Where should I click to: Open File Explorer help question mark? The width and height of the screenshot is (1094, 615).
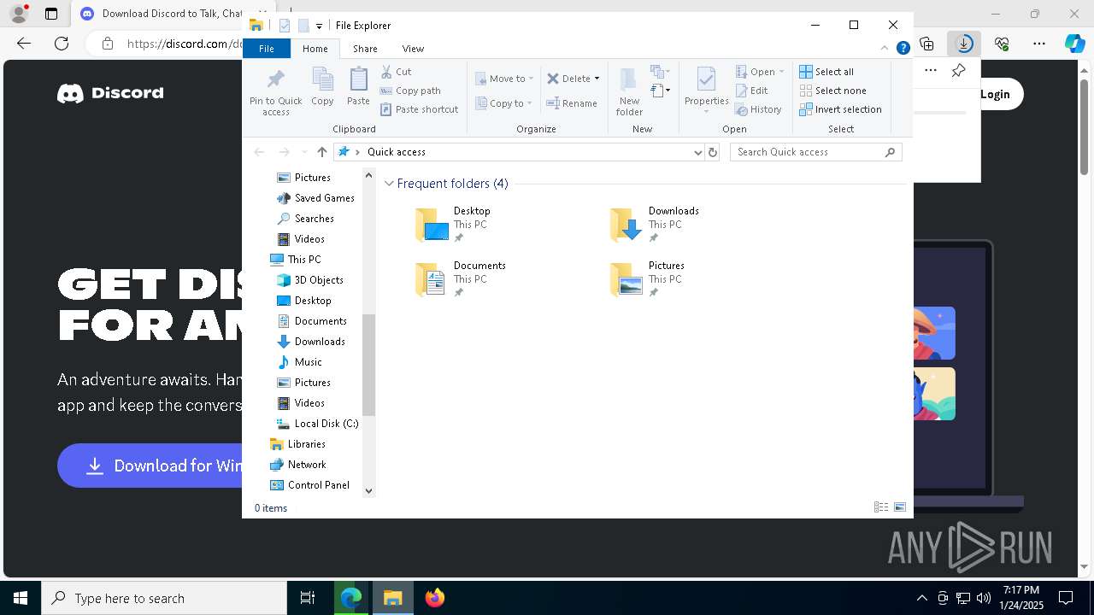(x=903, y=49)
